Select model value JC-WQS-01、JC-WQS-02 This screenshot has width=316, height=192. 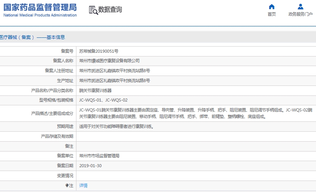tap(103, 100)
